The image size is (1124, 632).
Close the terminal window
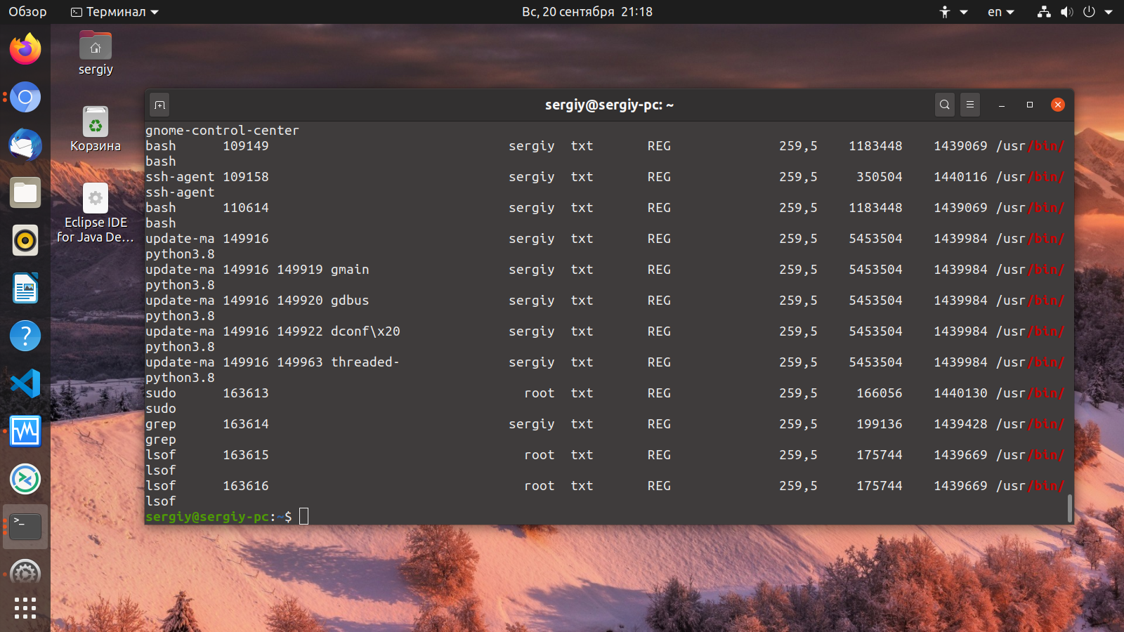(x=1058, y=105)
